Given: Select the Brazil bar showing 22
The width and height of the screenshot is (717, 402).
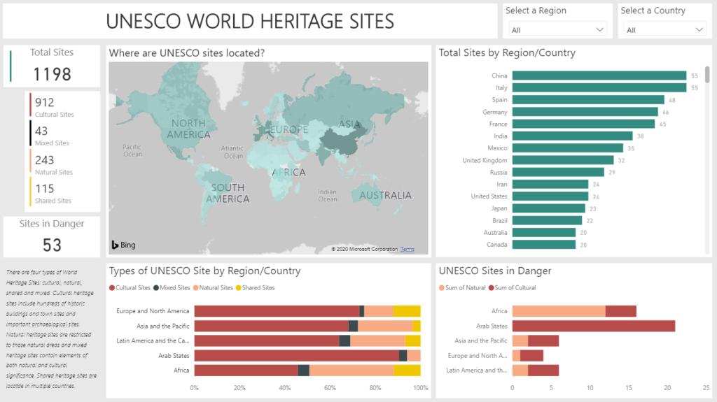Looking at the screenshot, I should pyautogui.click(x=547, y=221).
